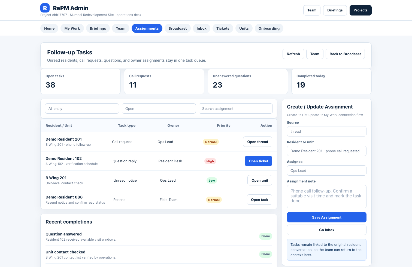Save the assignment
Viewport: 412px width, 267px height.
click(x=327, y=217)
